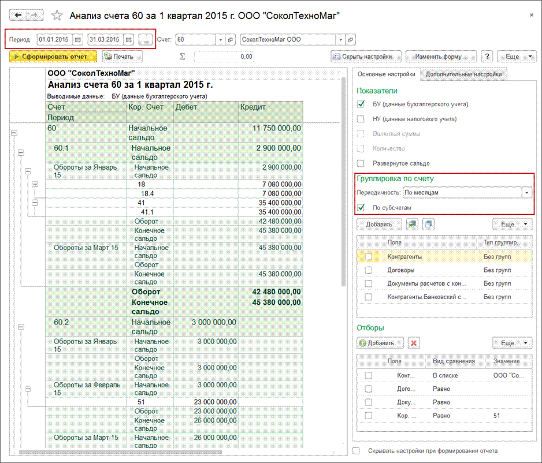Image resolution: width=542 pixels, height=463 pixels.
Task: Click the uncheck-all groupings icon
Action: click(x=428, y=224)
